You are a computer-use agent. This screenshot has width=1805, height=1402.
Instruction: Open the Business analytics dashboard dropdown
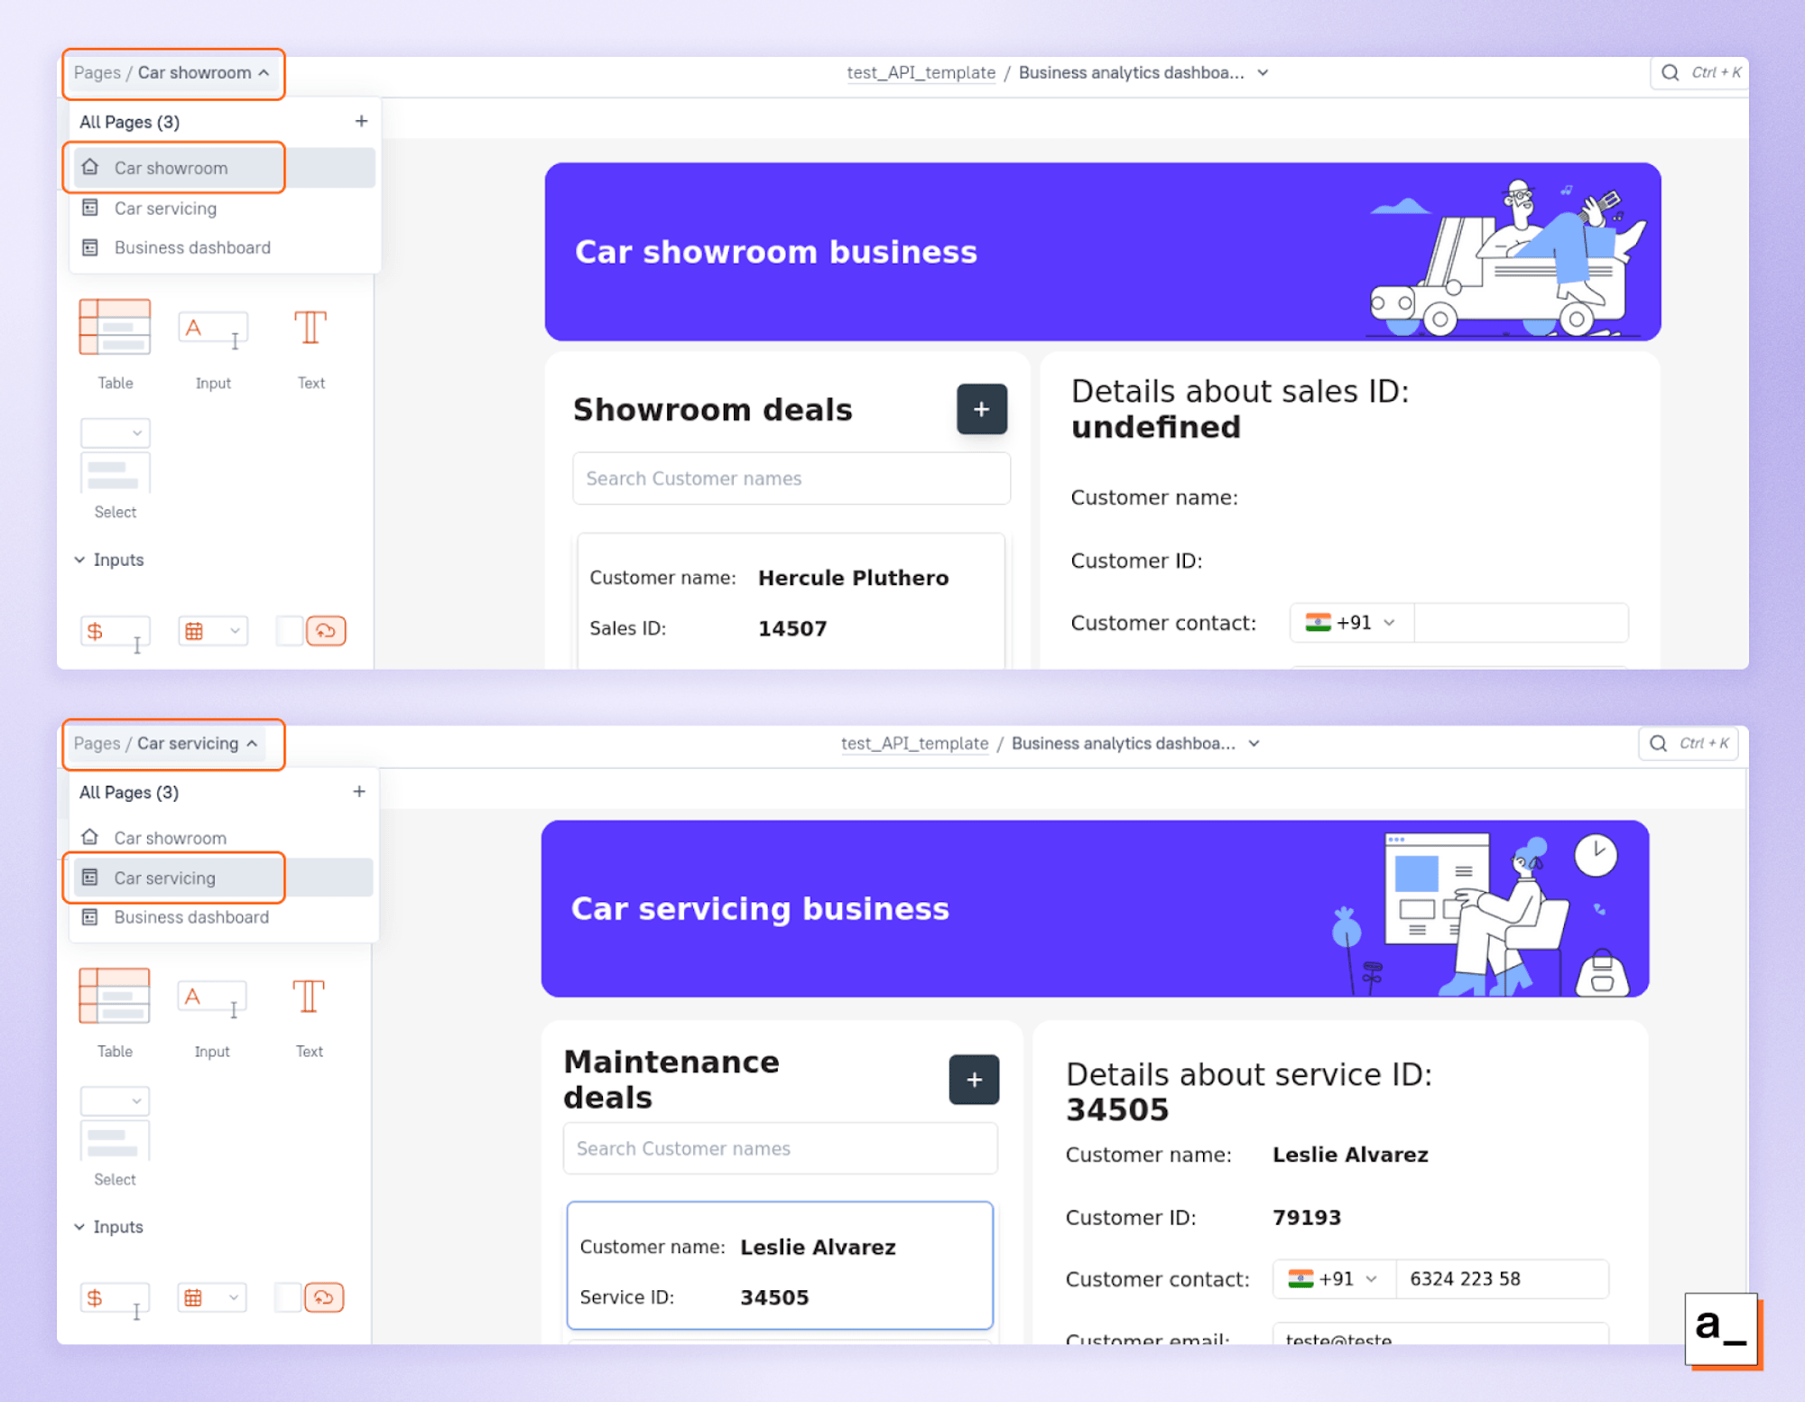1262,73
